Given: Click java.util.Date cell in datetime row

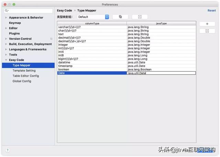Looking at the screenshot, I should [161, 63].
